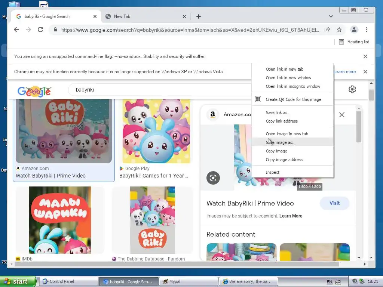This screenshot has height=287, width=383.
Task: Select Create QR Code for this image
Action: pos(292,99)
